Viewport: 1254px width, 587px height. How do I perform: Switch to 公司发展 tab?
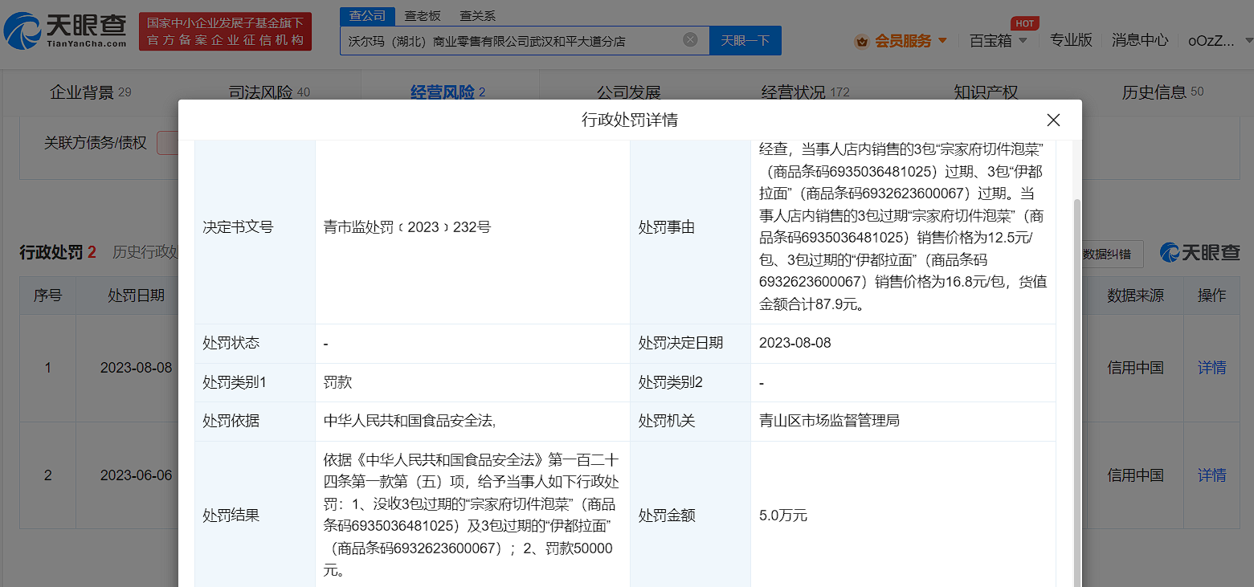coord(628,92)
